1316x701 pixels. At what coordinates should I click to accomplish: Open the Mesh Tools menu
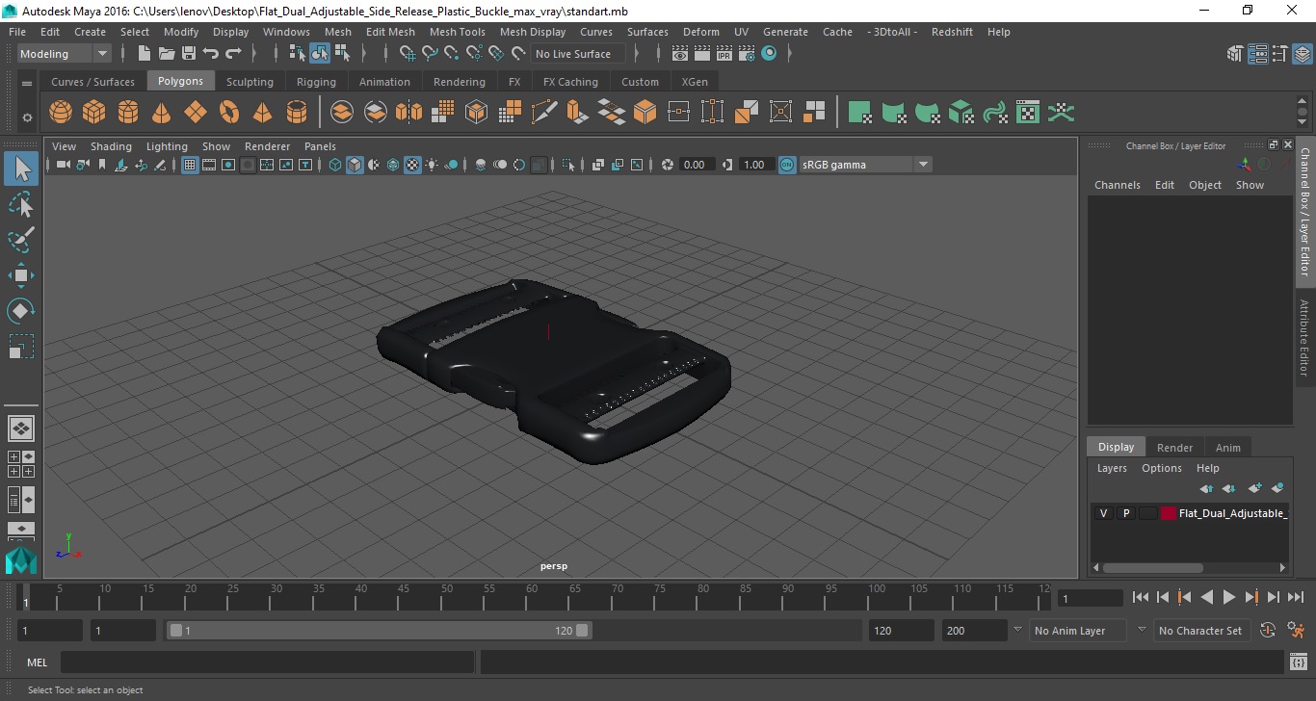(458, 32)
